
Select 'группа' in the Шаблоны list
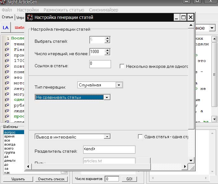pos(14,152)
